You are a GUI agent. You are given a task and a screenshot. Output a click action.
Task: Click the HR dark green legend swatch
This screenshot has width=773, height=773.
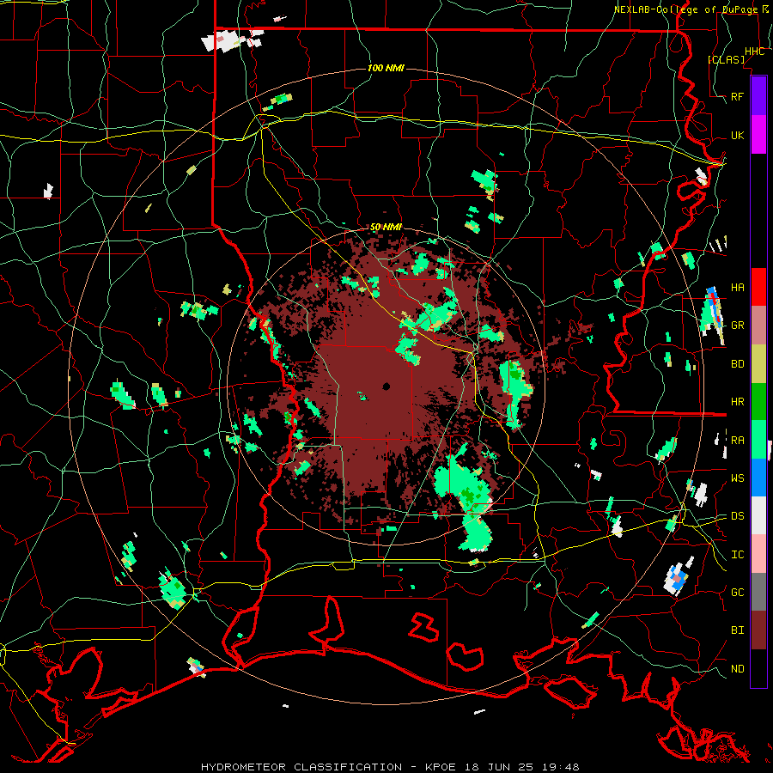(758, 401)
